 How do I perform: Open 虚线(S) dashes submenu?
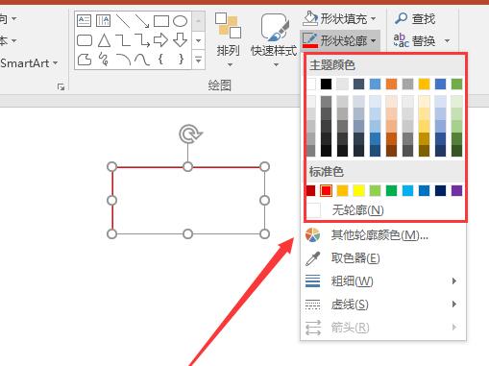383,305
